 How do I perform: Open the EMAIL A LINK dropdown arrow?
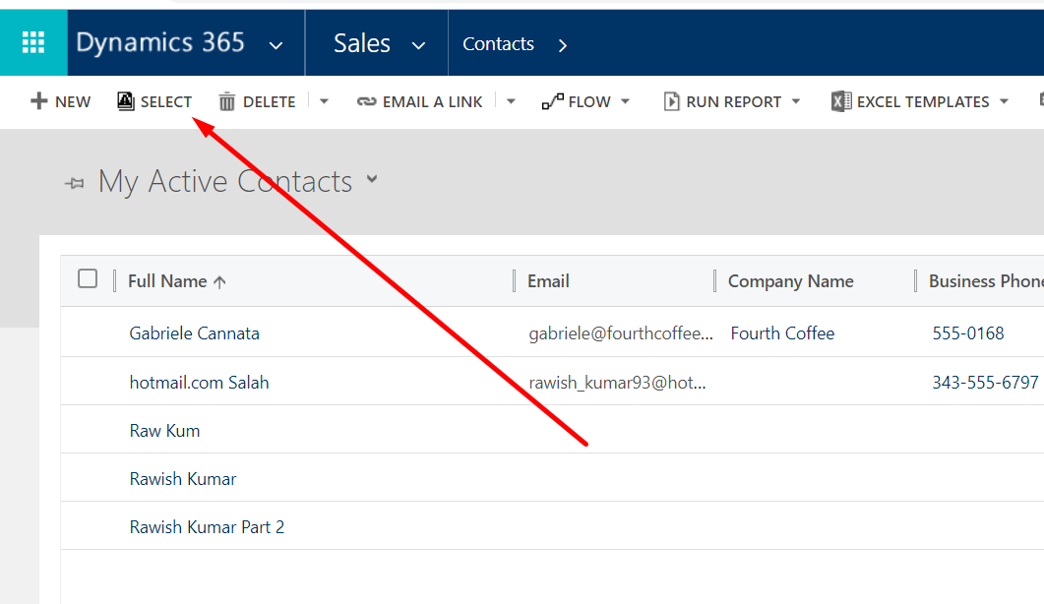pos(511,101)
